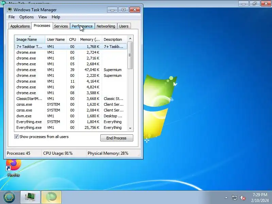Open the View menu
Image resolution: width=272 pixels, height=204 pixels.
tap(42, 17)
